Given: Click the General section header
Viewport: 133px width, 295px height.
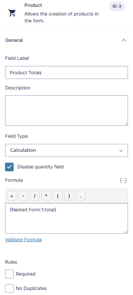Looking at the screenshot, I should [66, 40].
